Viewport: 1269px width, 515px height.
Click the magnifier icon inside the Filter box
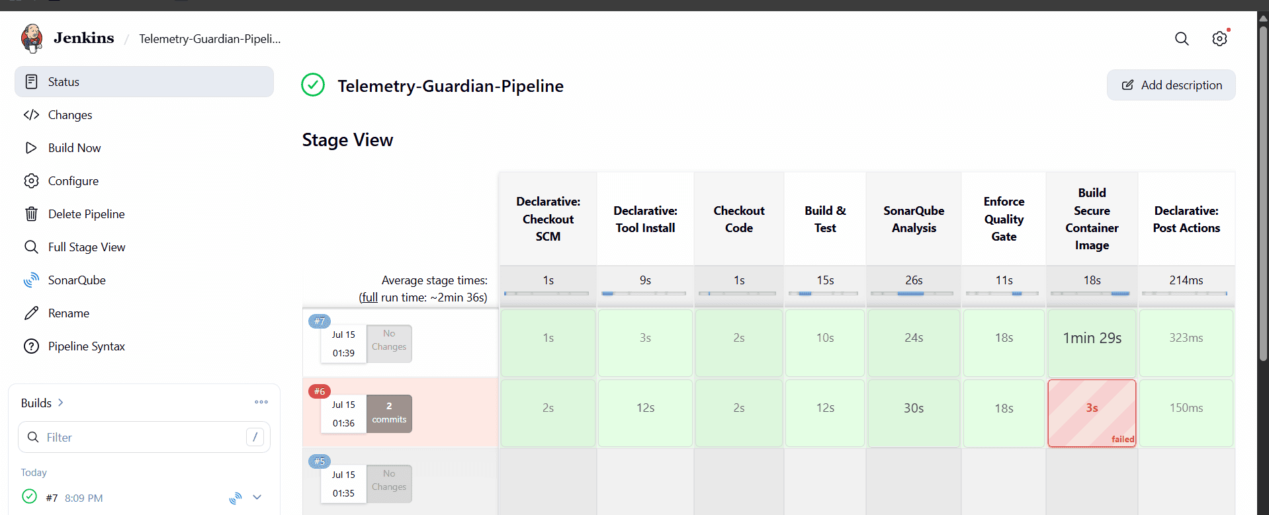33,437
